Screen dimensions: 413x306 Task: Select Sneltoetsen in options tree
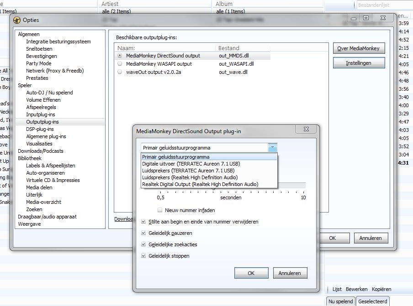[39, 49]
